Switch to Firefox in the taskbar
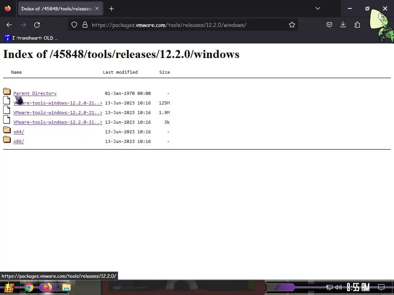 [x=47, y=287]
